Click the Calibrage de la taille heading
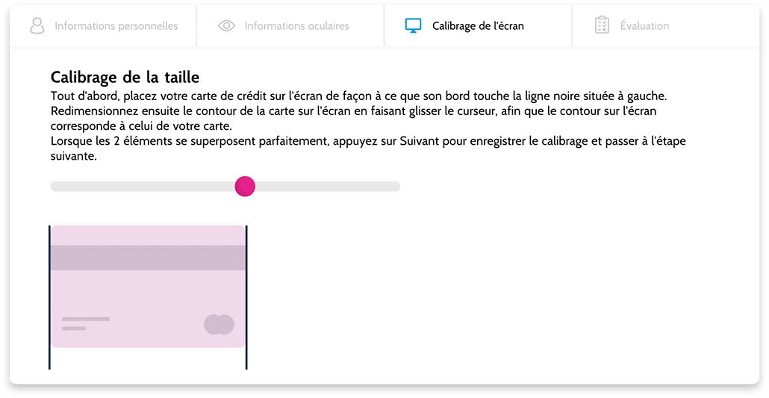 tap(125, 78)
